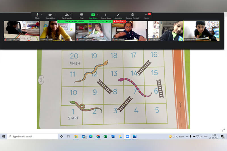Click the number 5 square on board
The height and width of the screenshot is (151, 227).
157,113
